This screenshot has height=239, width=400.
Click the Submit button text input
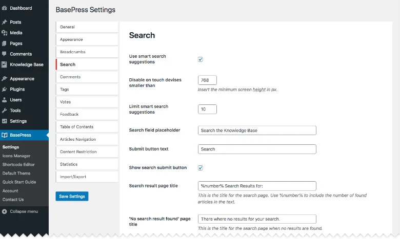257,149
